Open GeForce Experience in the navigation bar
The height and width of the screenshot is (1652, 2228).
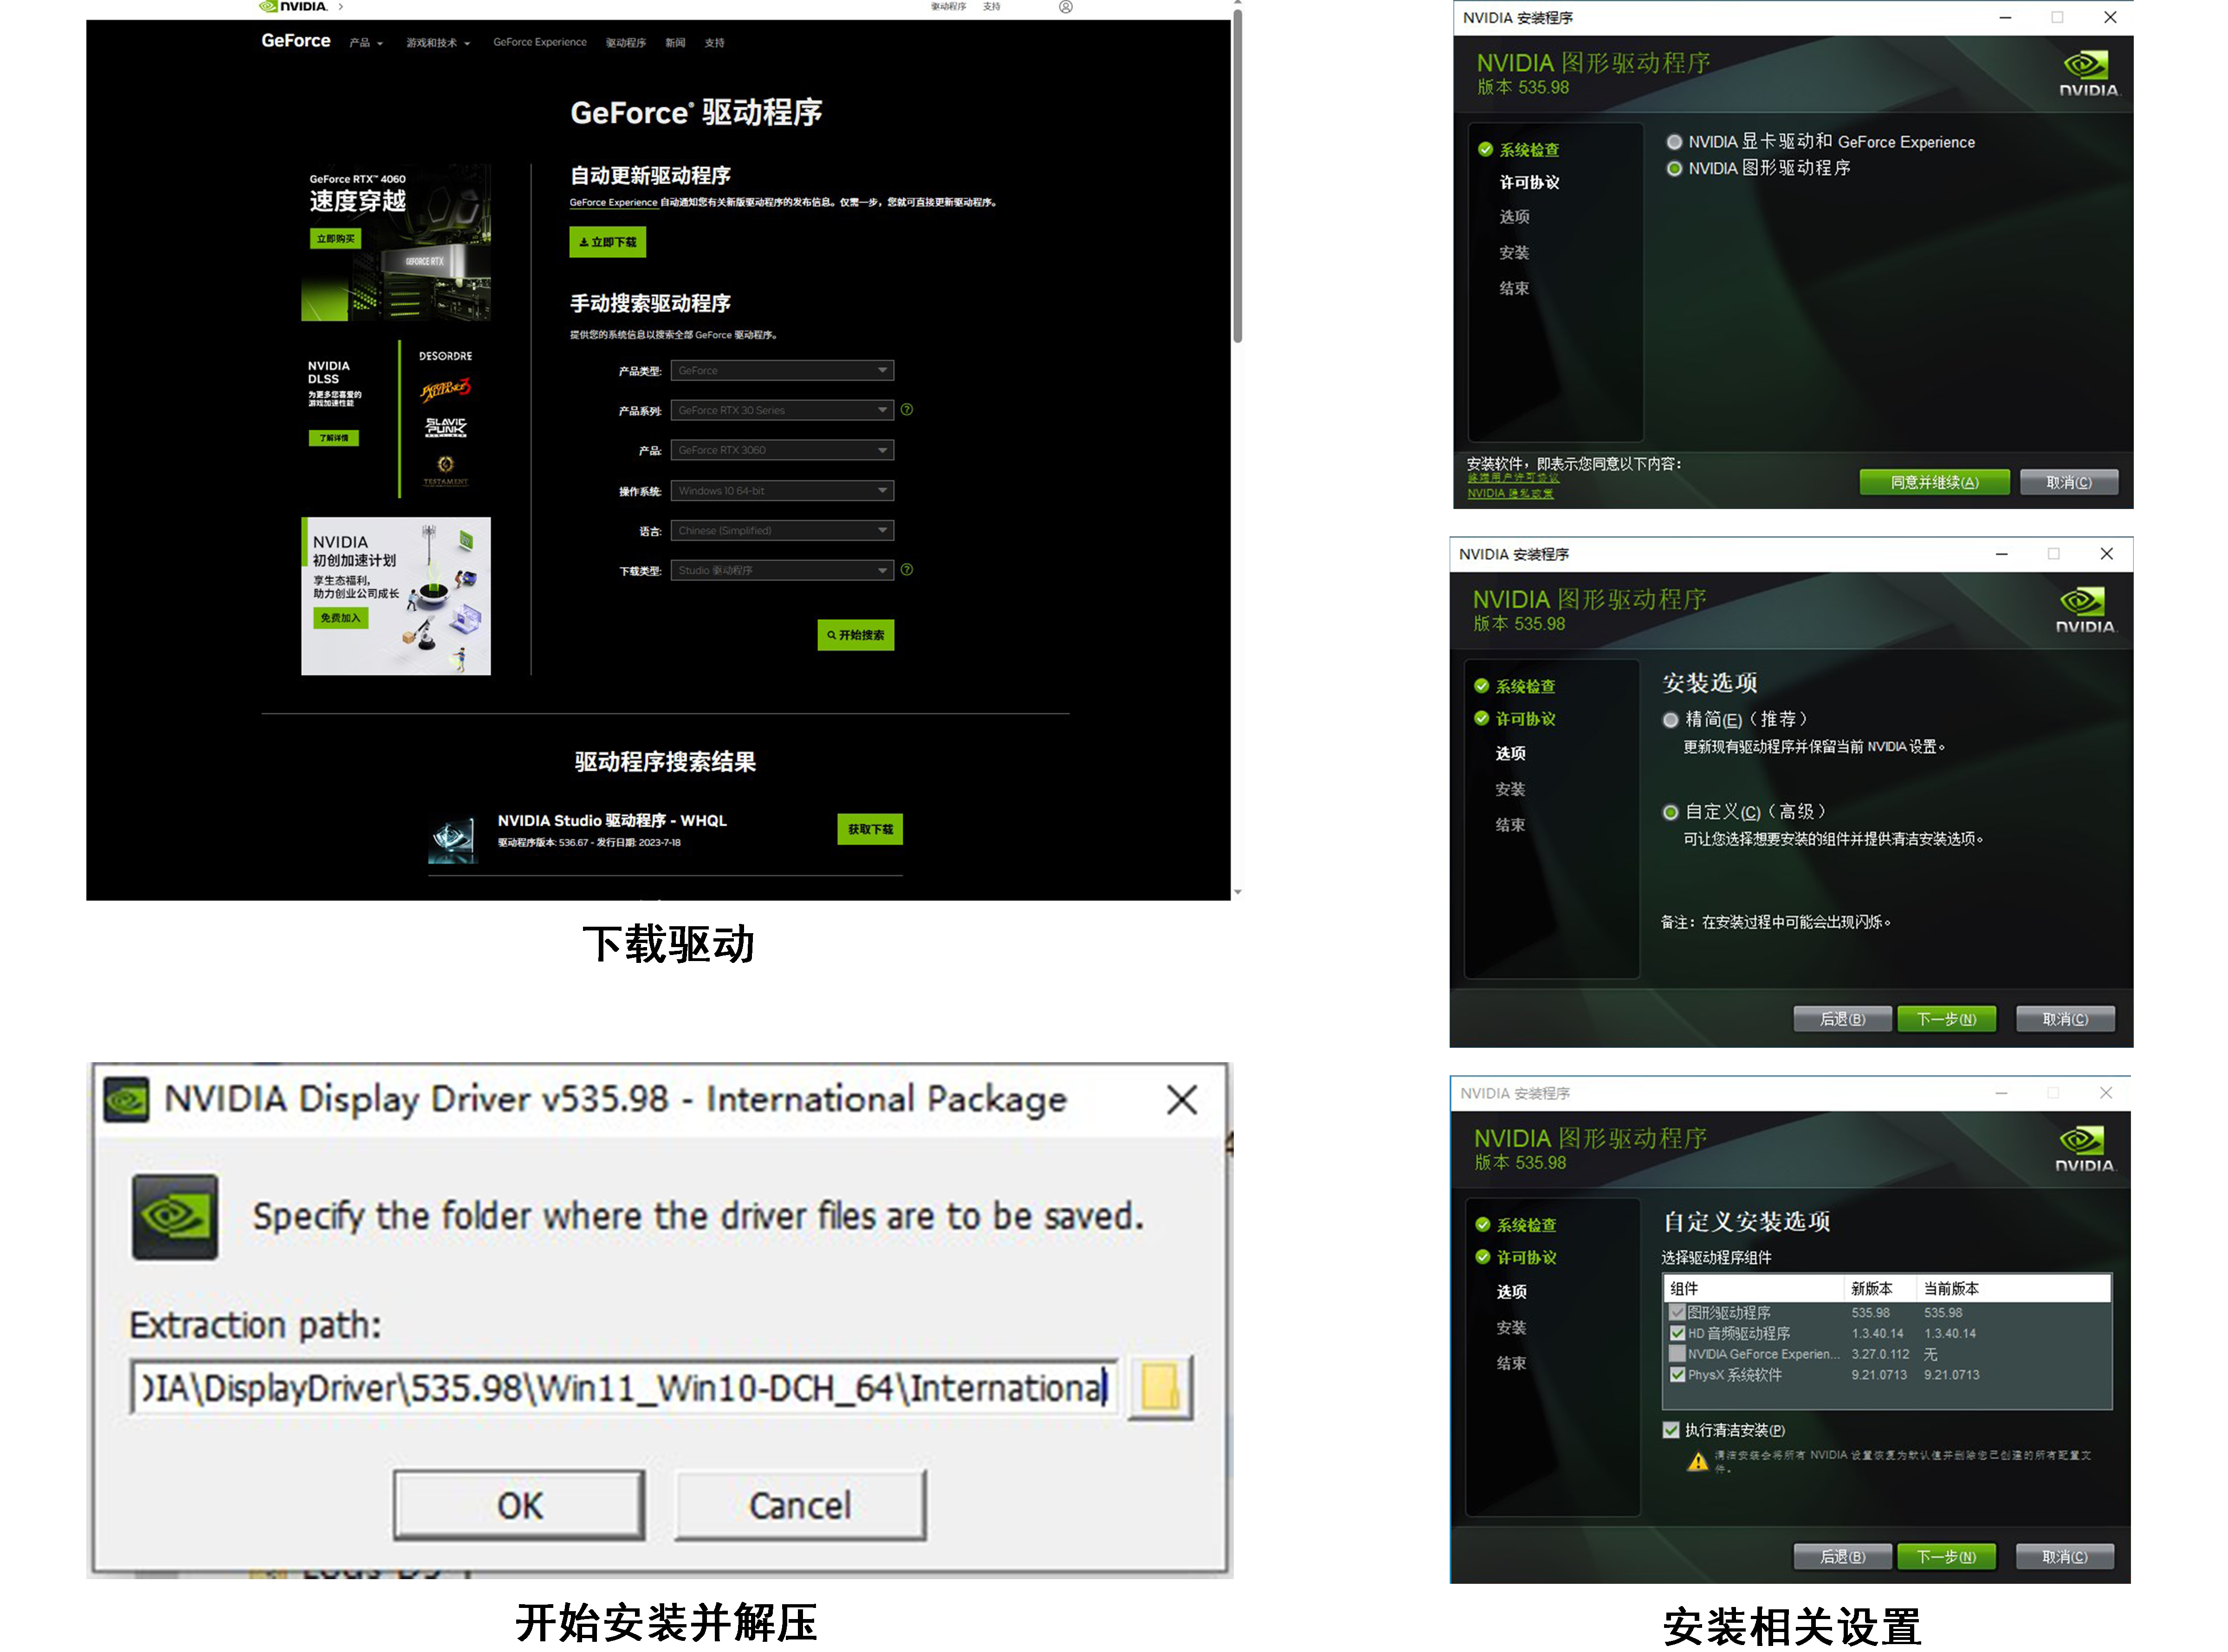[540, 42]
